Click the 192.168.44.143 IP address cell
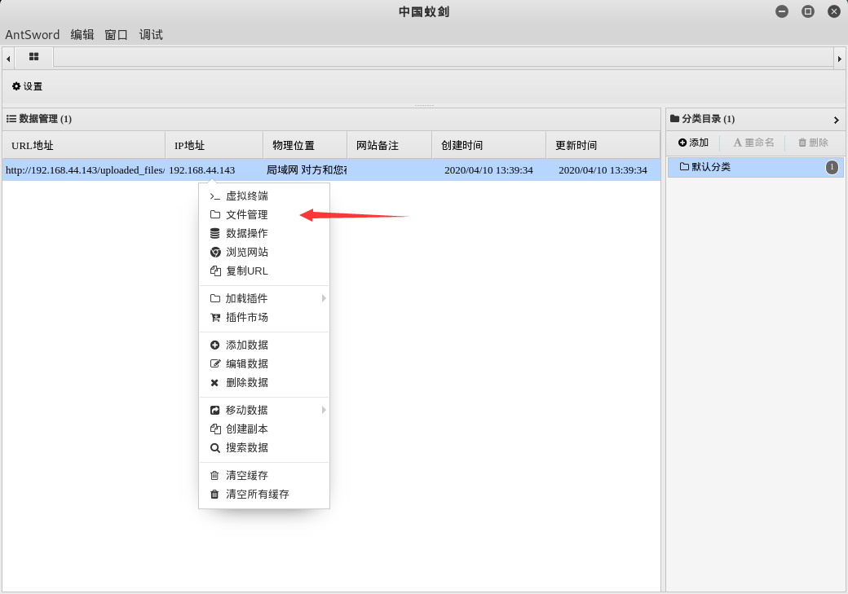 tap(214, 170)
